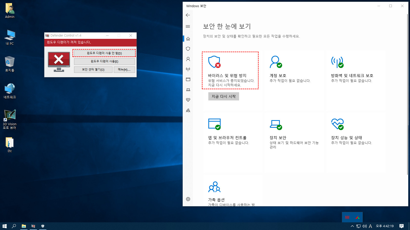The image size is (410, 230).
Task: Open Device security laptop sidebar icon
Action: tap(188, 90)
